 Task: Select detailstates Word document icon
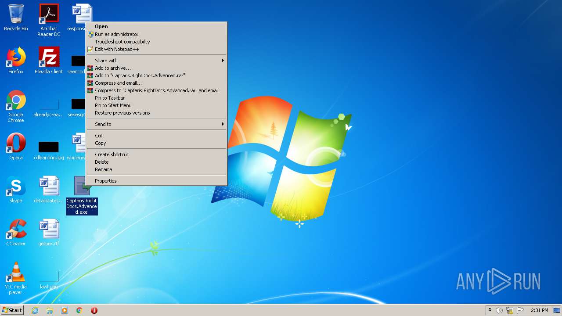tap(49, 190)
